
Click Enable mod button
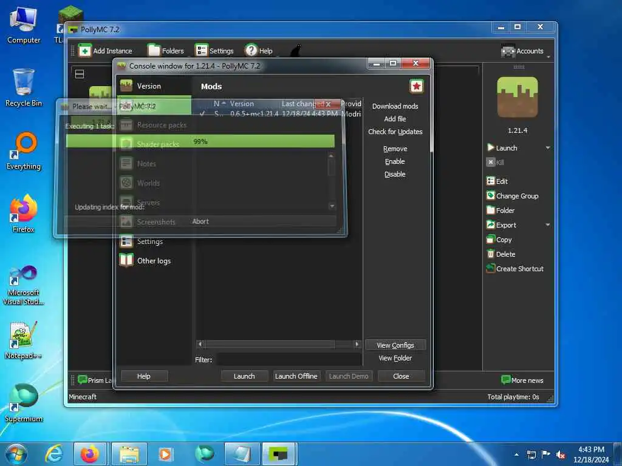(395, 161)
